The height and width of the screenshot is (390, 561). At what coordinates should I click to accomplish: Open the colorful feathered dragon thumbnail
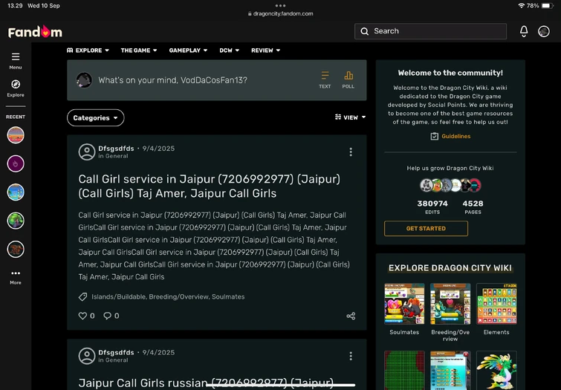[496, 371]
